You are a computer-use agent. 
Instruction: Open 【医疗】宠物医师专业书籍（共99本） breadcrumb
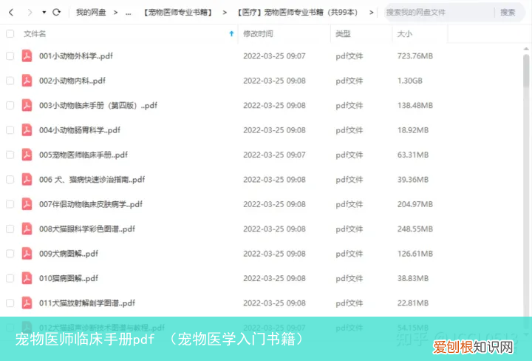[x=297, y=13]
